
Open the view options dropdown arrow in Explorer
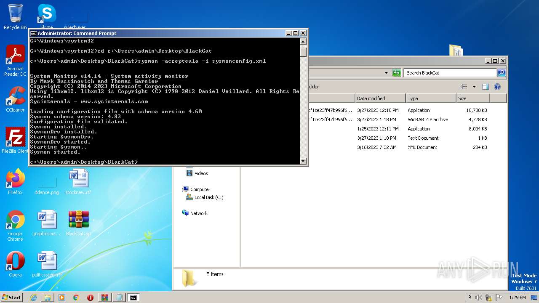point(474,87)
